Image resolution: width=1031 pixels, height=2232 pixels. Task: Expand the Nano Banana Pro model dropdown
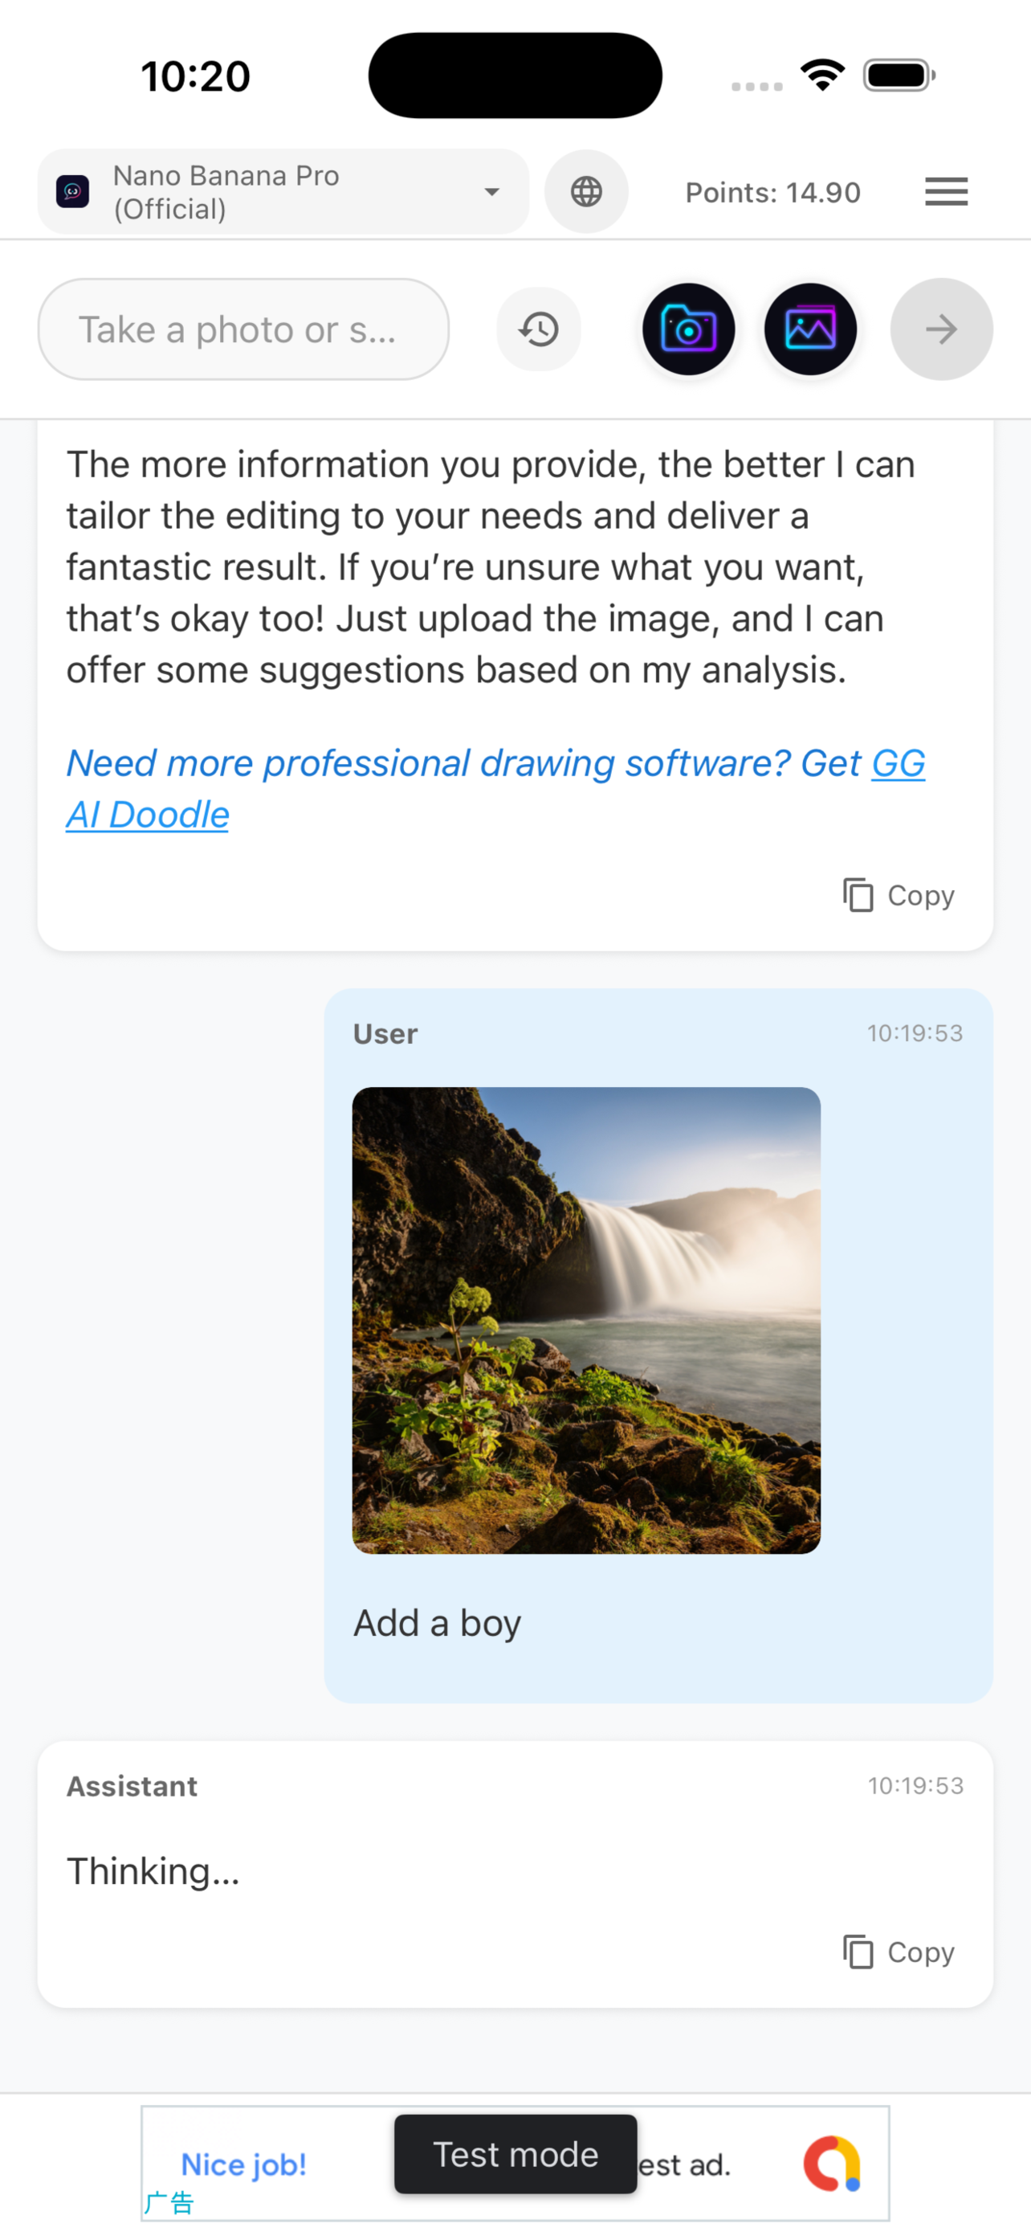pos(282,191)
